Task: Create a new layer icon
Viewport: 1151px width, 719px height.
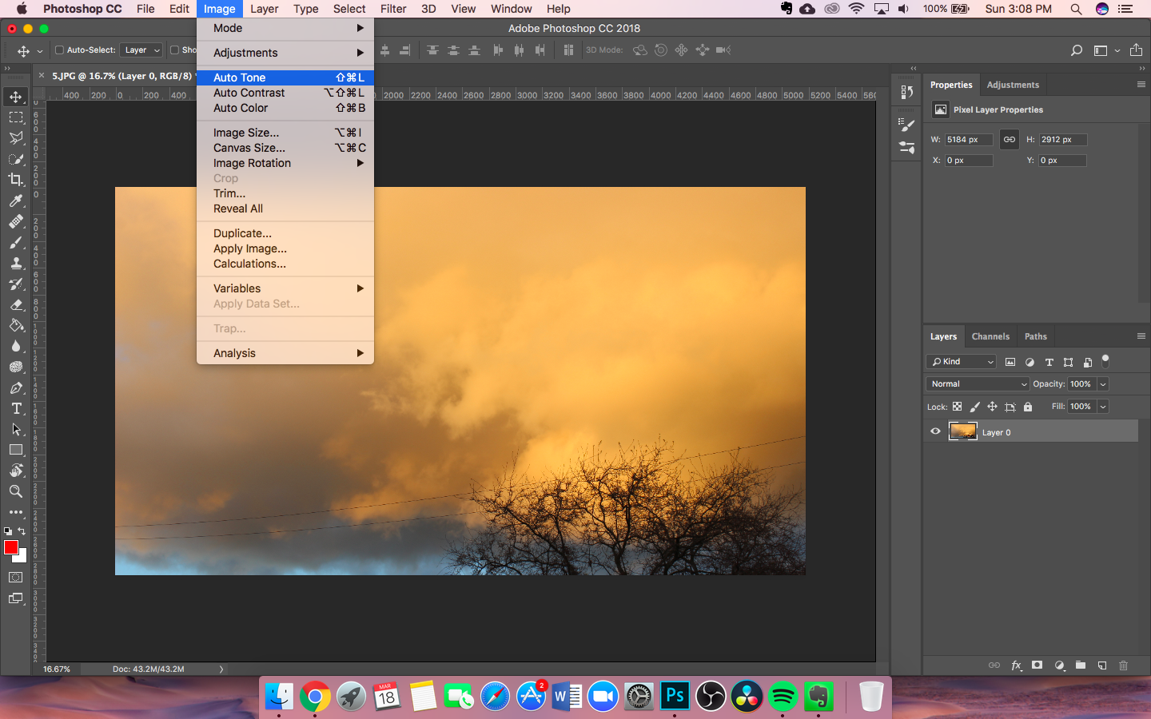Action: 1102,665
